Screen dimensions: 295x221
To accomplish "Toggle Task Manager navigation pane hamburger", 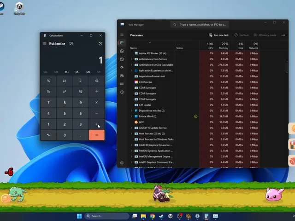I will point(122,35).
